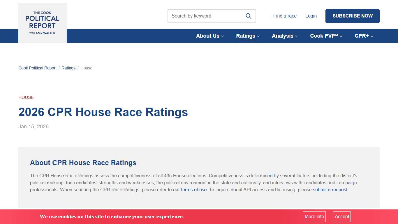Click inside the Search by keyword field
The image size is (398, 224).
pos(204,16)
